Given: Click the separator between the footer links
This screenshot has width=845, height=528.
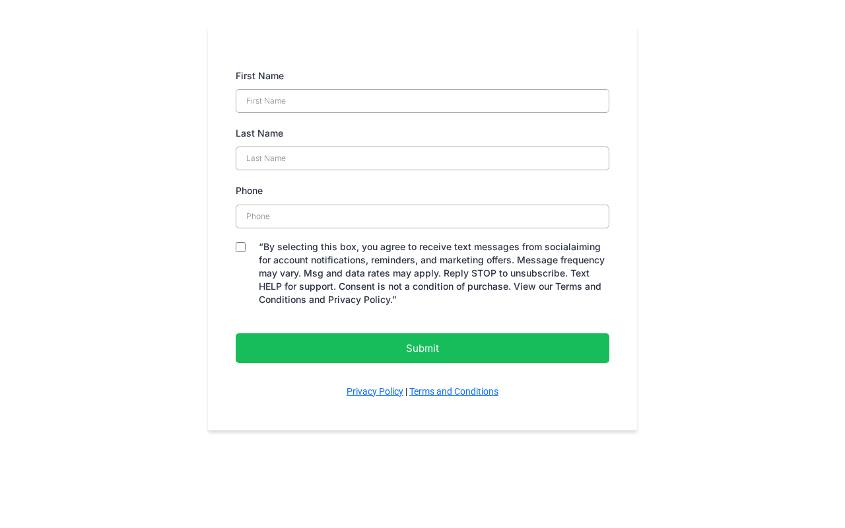Looking at the screenshot, I should (406, 391).
